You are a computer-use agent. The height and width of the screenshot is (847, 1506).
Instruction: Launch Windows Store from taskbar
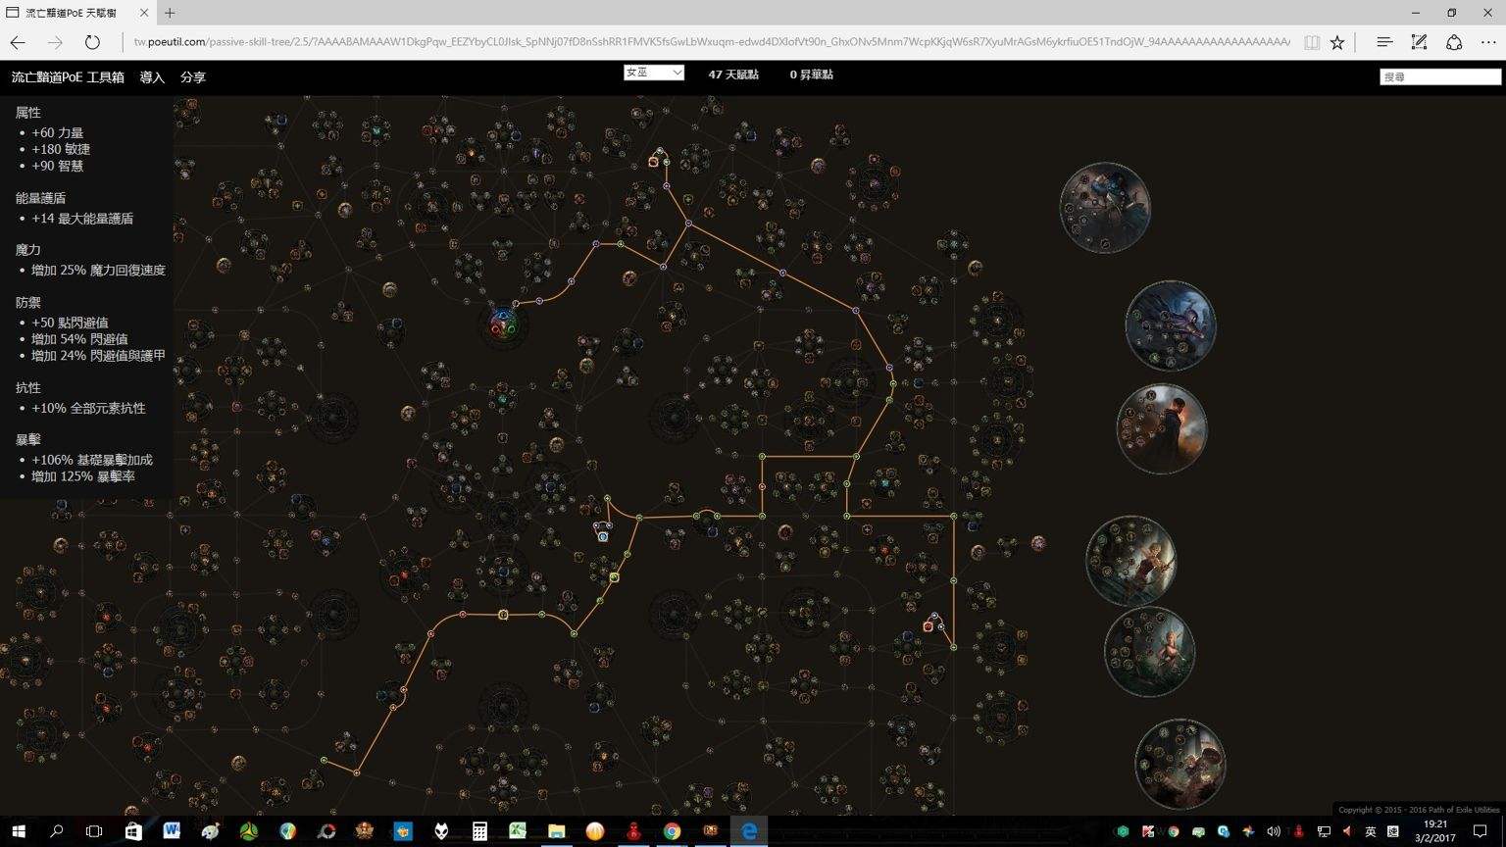coord(132,831)
